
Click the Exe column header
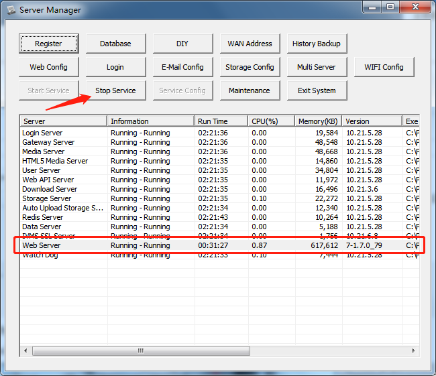point(411,121)
